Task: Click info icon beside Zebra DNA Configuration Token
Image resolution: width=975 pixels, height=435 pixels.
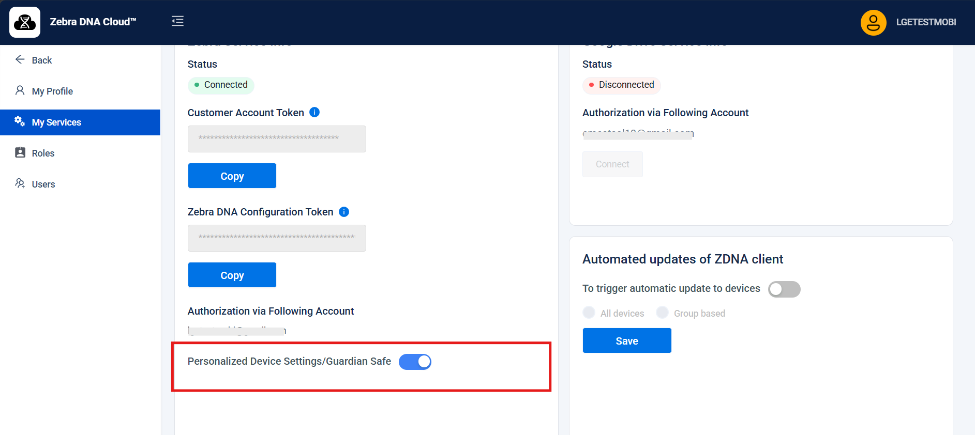Action: [344, 212]
